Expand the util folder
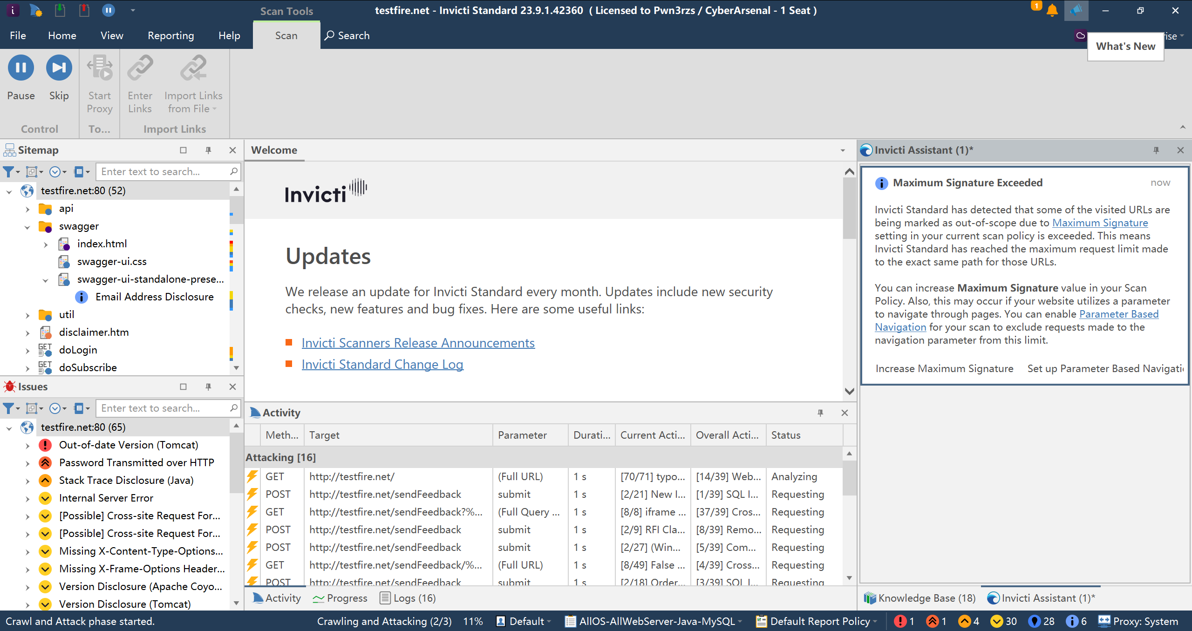 pyautogui.click(x=27, y=315)
